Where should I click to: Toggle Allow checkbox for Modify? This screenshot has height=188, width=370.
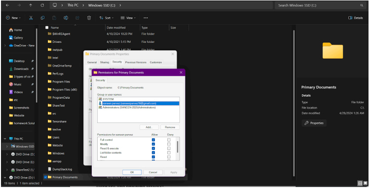(x=153, y=144)
